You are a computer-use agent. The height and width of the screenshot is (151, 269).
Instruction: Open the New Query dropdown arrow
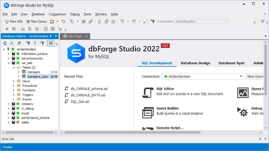pos(57,21)
